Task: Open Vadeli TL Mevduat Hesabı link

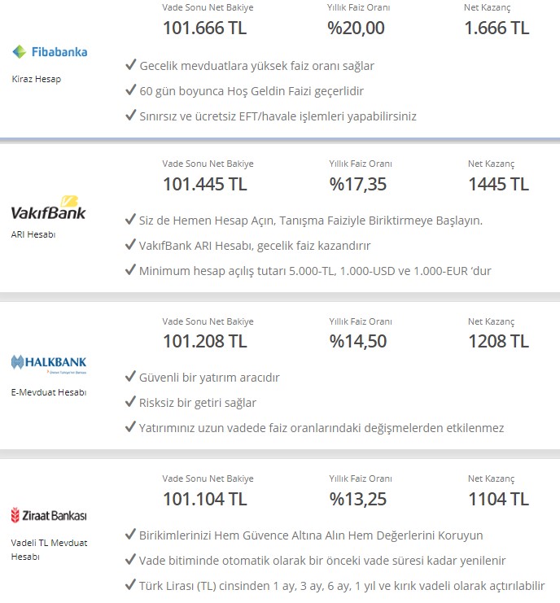Action: coord(49,549)
